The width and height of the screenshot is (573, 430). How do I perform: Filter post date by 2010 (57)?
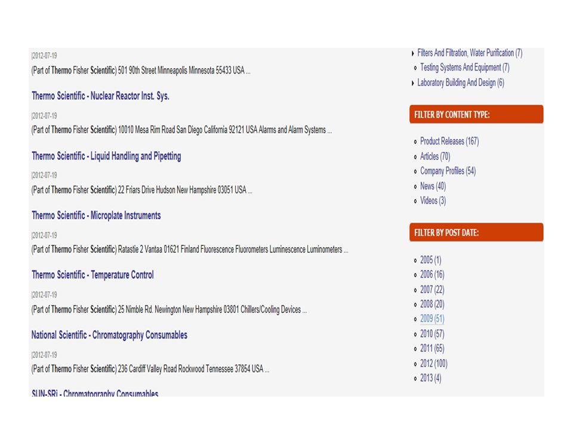tap(432, 334)
